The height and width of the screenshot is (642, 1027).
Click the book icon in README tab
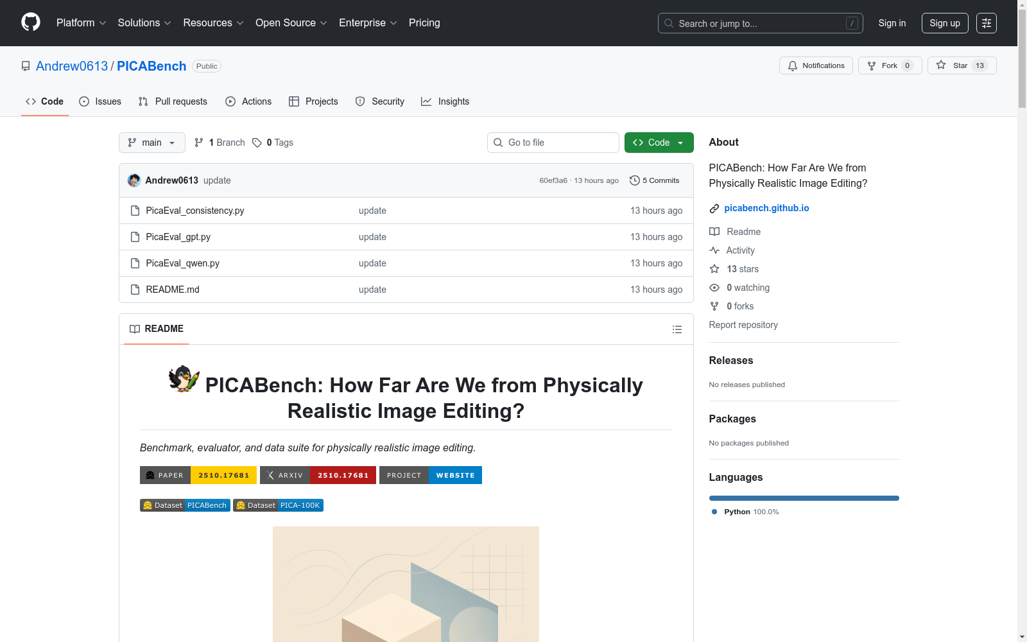[x=135, y=329]
